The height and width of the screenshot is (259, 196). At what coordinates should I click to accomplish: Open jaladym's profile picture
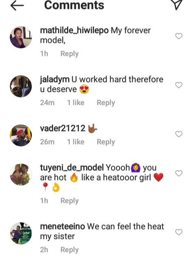click(x=21, y=86)
